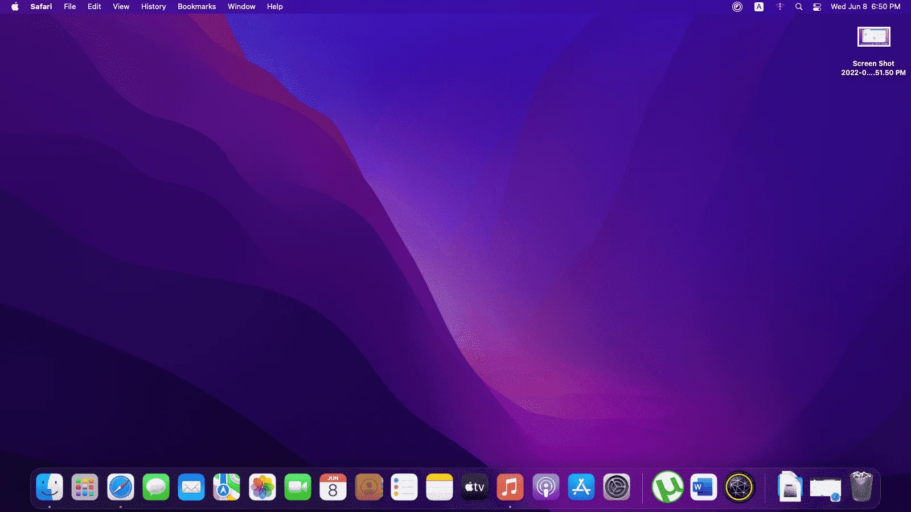Select the Screen Shot file thumbnail on desktop
911x512 pixels.
tap(874, 37)
